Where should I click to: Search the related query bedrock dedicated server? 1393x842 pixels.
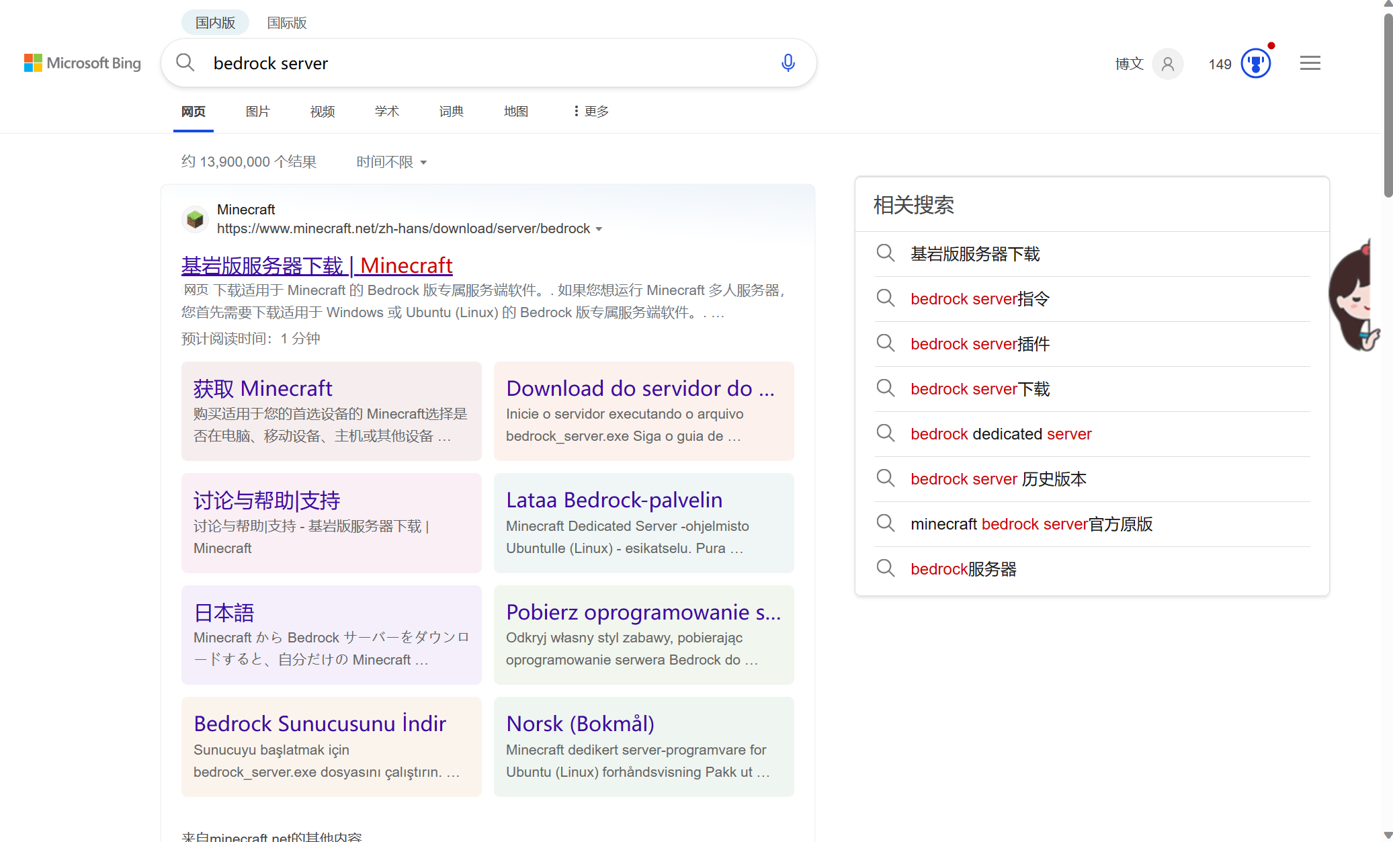point(1001,433)
